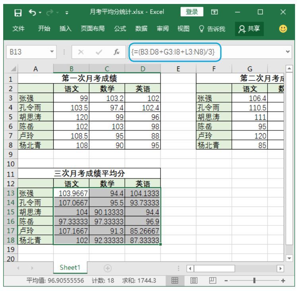The width and height of the screenshot is (297, 291).
Task: Select column A header
Action: [x=36, y=68]
